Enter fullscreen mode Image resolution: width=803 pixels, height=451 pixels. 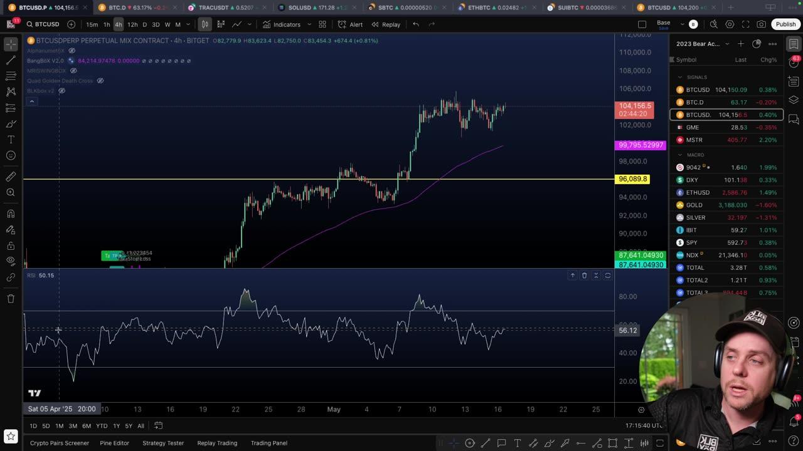(745, 24)
